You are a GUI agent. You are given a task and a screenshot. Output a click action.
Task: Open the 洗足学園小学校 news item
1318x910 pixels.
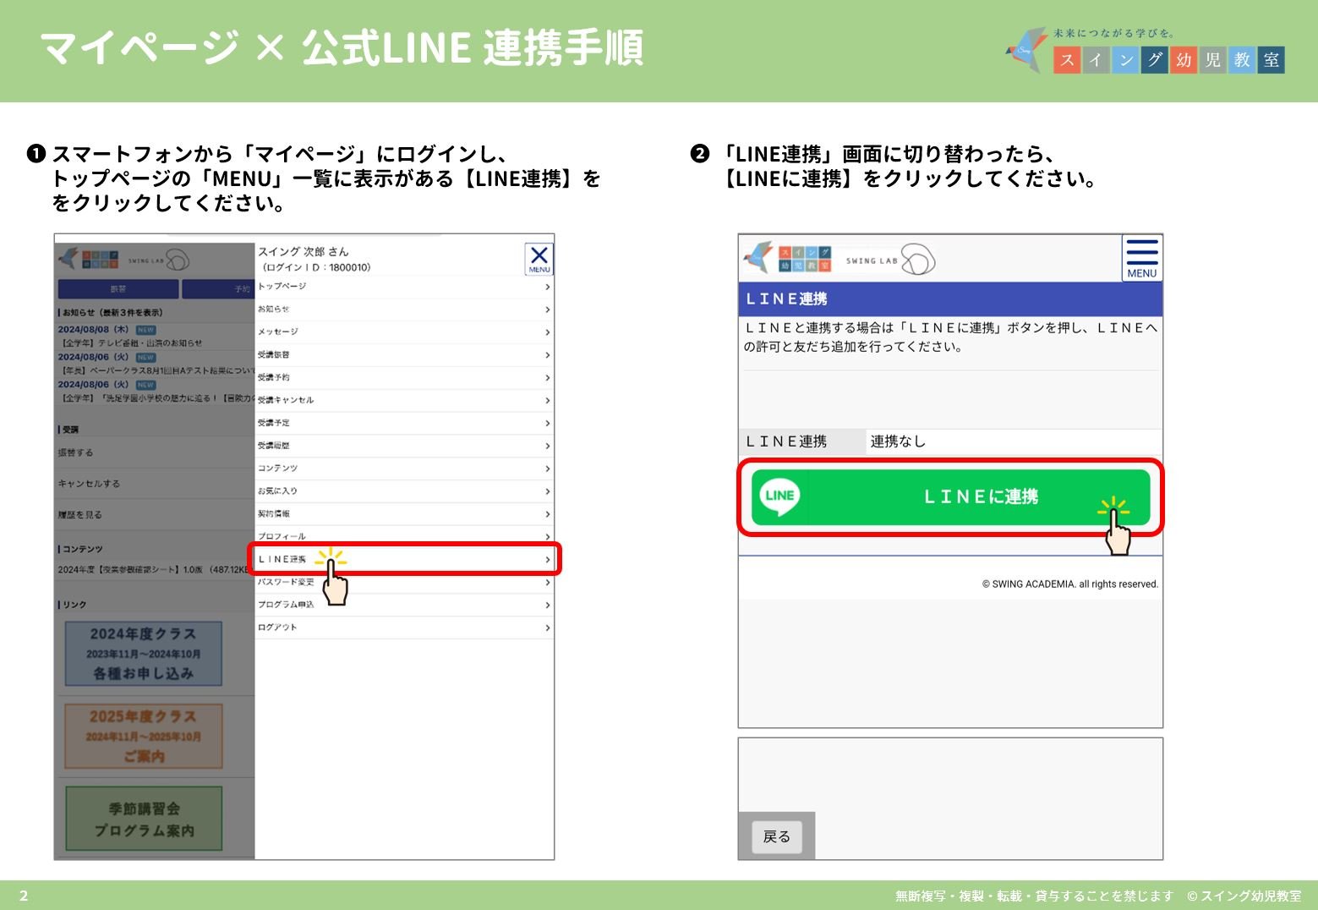tap(156, 391)
